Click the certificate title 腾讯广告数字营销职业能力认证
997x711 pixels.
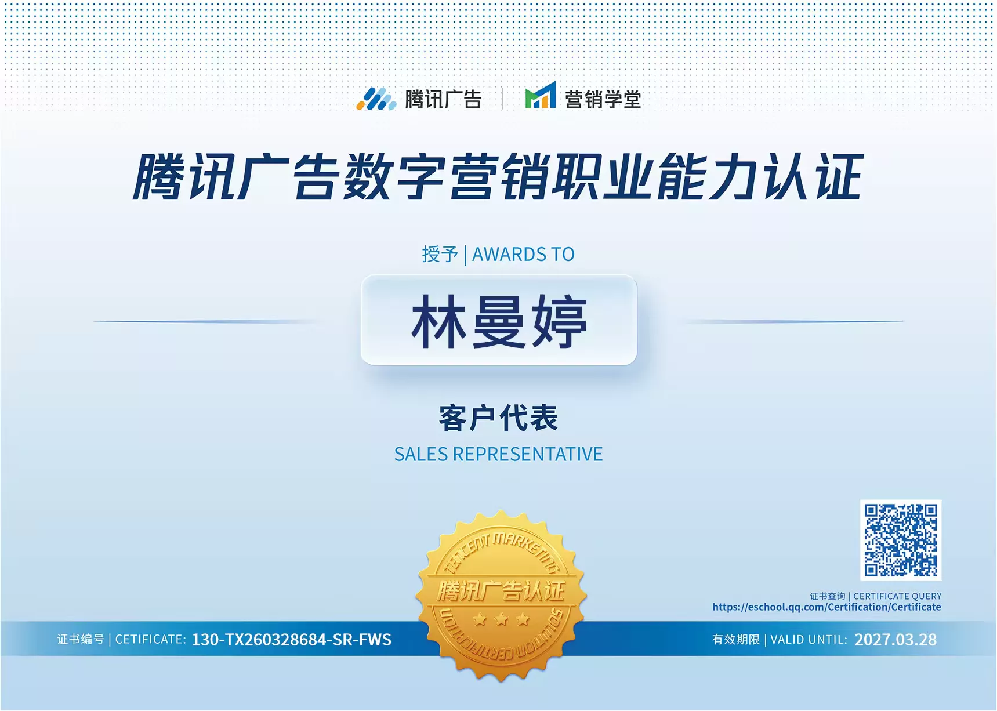coord(498,177)
